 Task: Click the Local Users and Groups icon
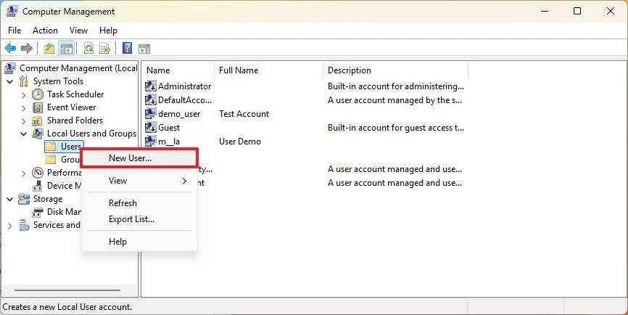38,134
